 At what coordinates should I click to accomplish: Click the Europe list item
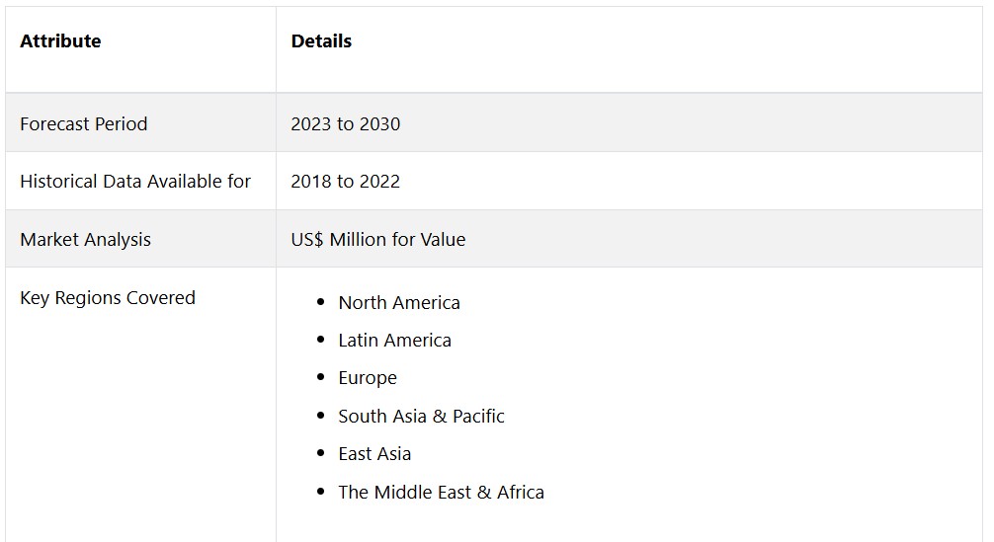[x=368, y=378]
